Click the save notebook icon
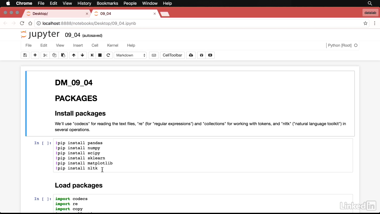The image size is (380, 214). click(x=25, y=55)
